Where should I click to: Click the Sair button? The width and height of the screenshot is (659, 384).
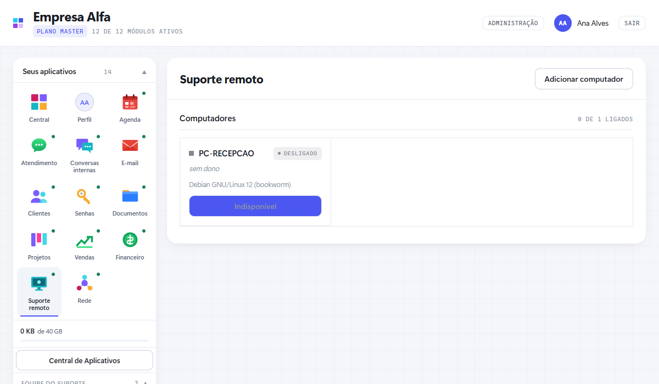point(632,23)
